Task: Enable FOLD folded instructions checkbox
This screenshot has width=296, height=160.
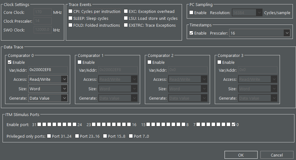Action: [x=71, y=25]
